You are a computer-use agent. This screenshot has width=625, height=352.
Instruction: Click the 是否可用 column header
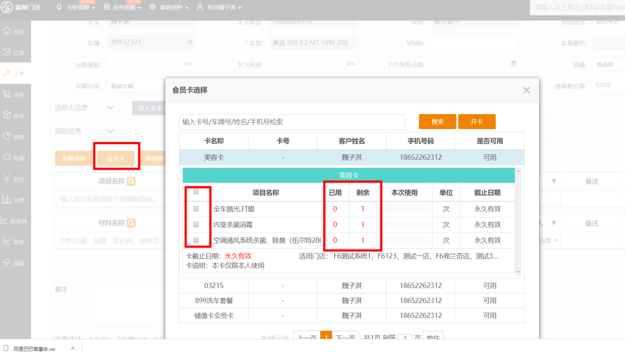pos(490,141)
